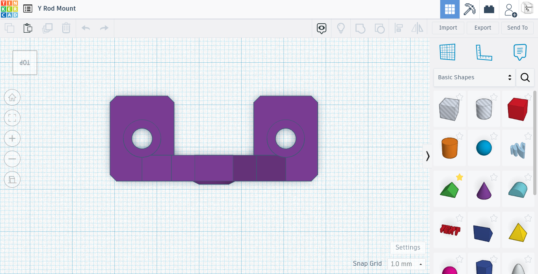
Task: Select the red Box shape thumbnail
Action: coord(518,109)
